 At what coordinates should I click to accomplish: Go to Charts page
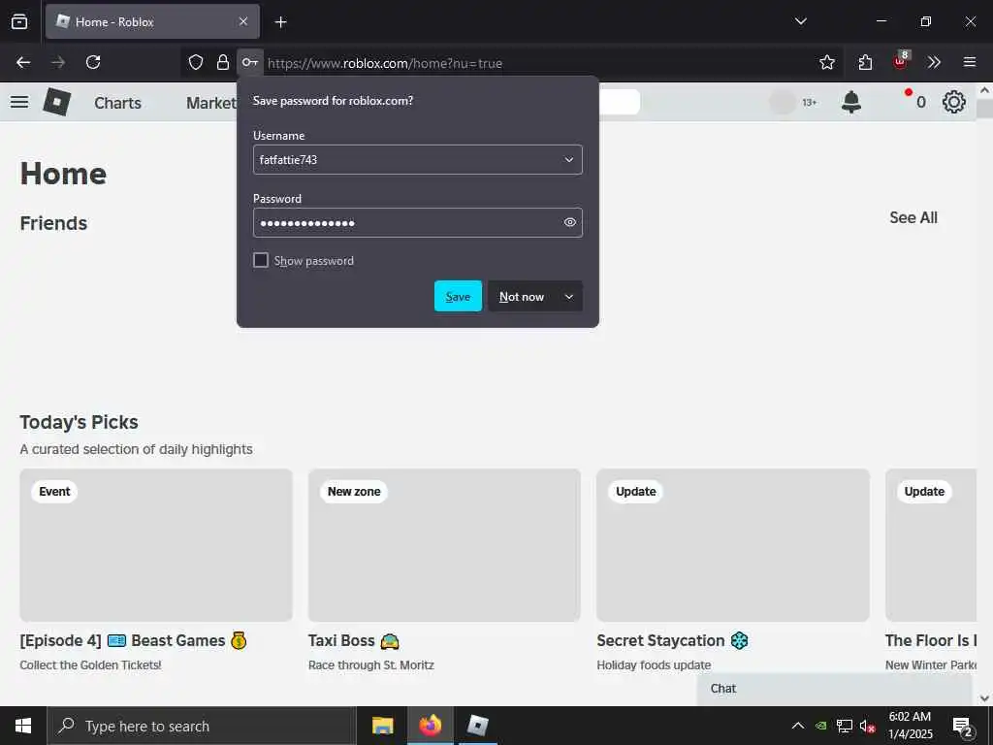point(117,103)
